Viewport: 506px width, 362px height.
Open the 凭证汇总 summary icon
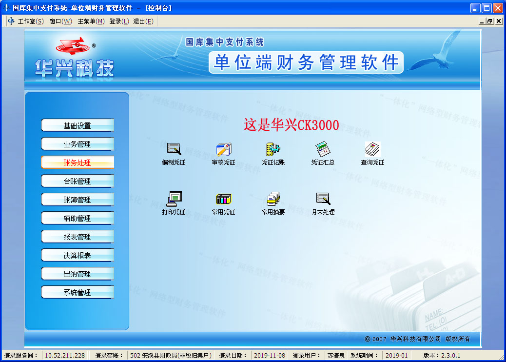click(323, 154)
